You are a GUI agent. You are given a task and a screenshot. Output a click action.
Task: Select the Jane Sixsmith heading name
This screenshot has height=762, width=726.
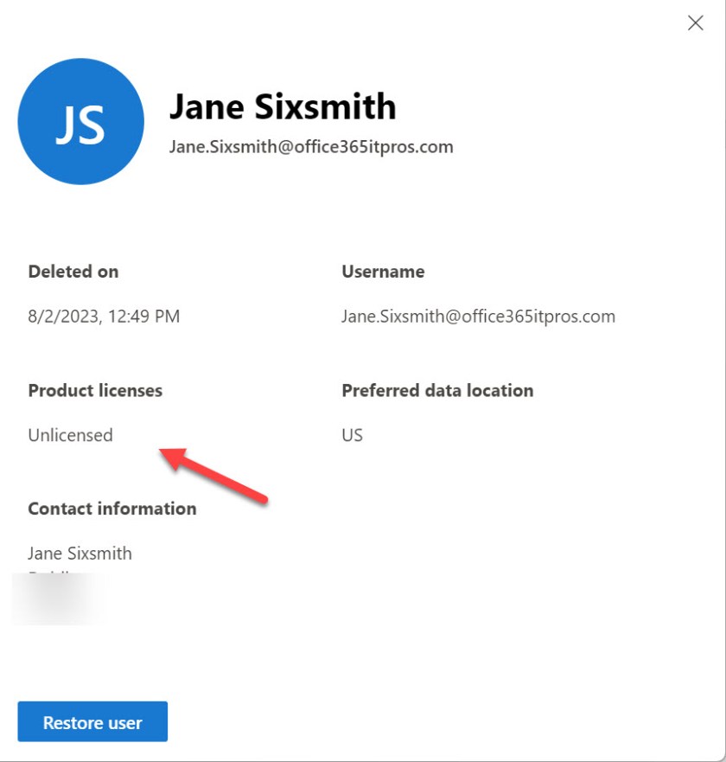pos(283,106)
